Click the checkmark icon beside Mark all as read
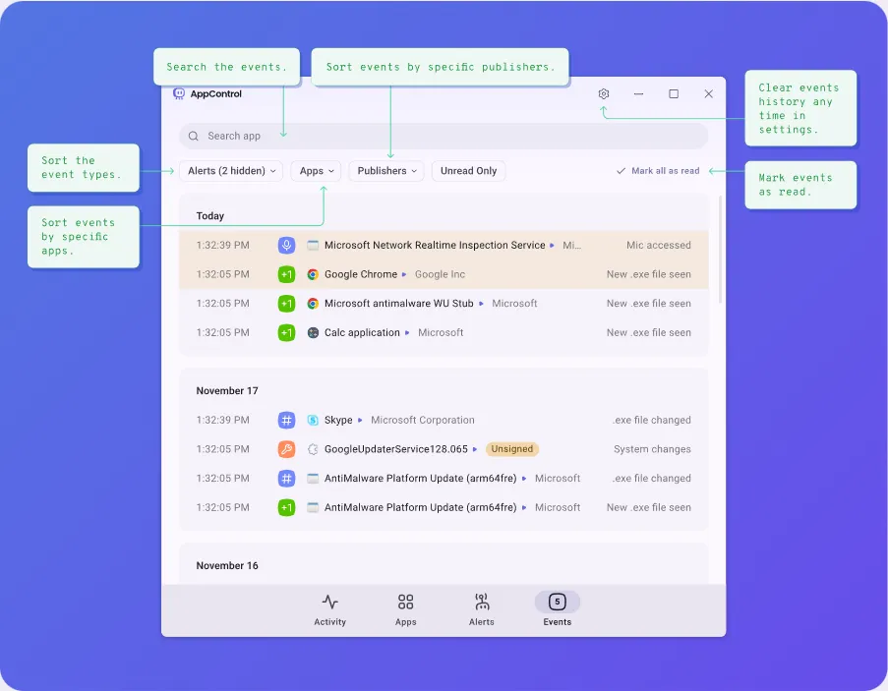Image resolution: width=888 pixels, height=691 pixels. [621, 171]
